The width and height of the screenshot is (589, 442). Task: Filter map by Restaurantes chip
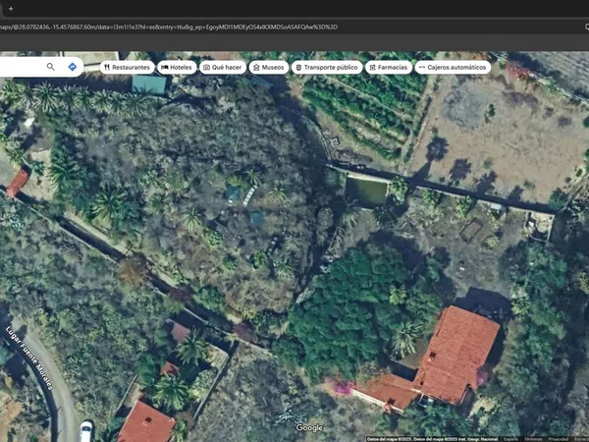pos(127,67)
